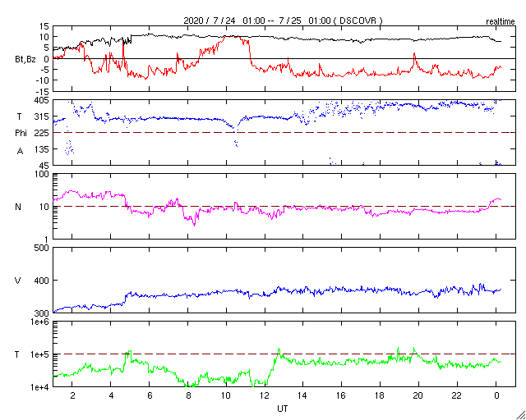Select the '100' density tick label

(x=42, y=175)
